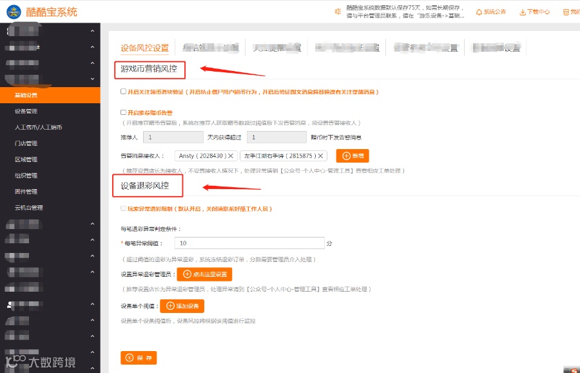Click the scrolling system notice text in header
Image resolution: width=580 pixels, height=373 pixels.
click(405, 12)
